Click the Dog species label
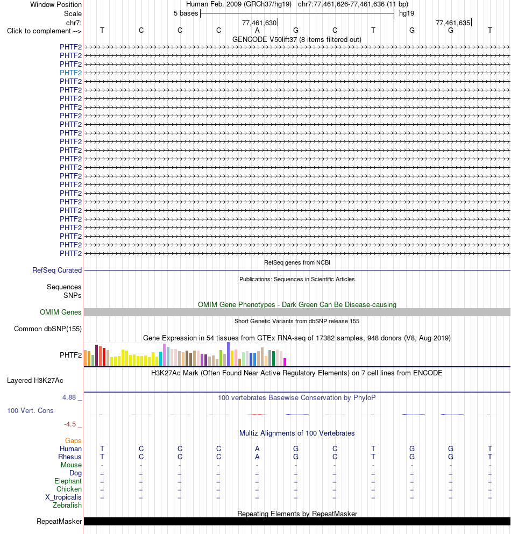511x534 pixels. point(76,473)
